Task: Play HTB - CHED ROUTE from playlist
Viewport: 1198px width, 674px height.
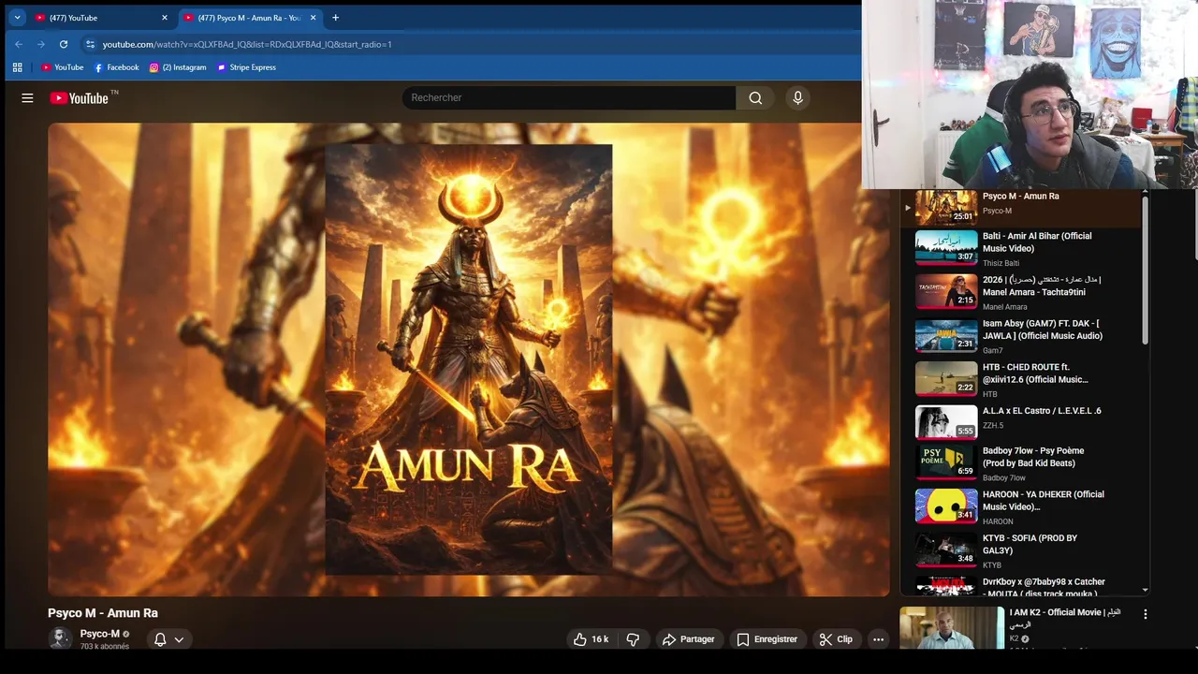Action: click(1022, 379)
